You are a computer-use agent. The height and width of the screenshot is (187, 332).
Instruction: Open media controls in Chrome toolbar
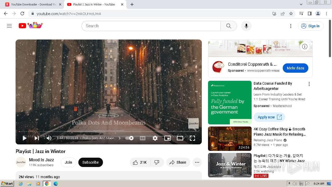pos(301,14)
